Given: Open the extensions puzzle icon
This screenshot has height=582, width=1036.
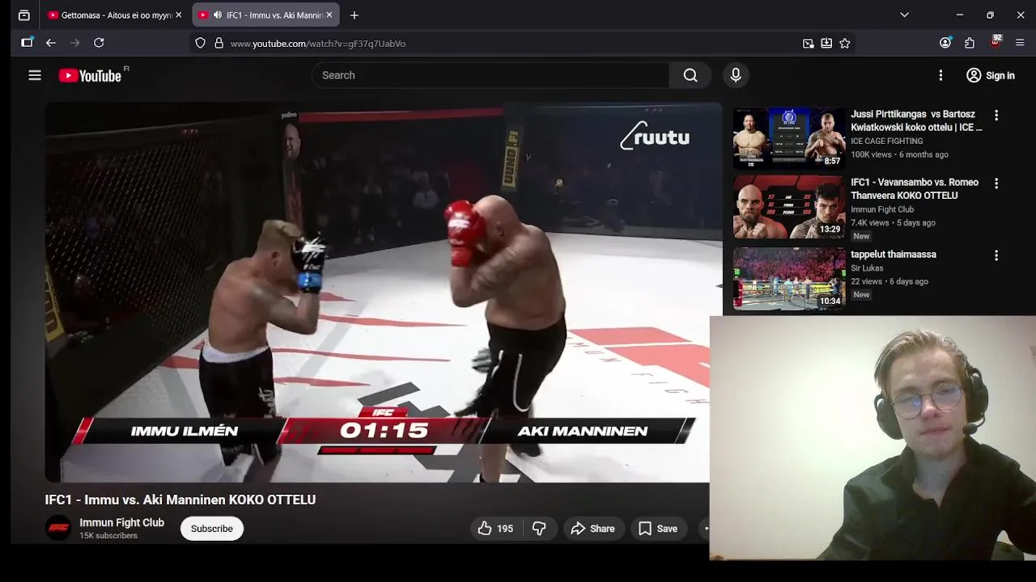Looking at the screenshot, I should [x=970, y=43].
